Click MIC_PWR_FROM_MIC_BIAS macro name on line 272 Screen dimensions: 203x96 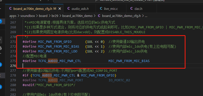pos(59,47)
